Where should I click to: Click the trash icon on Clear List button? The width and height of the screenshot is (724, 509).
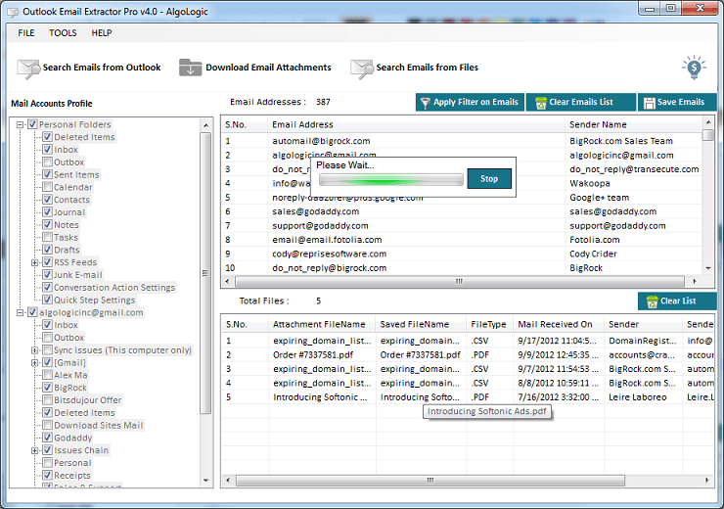652,301
